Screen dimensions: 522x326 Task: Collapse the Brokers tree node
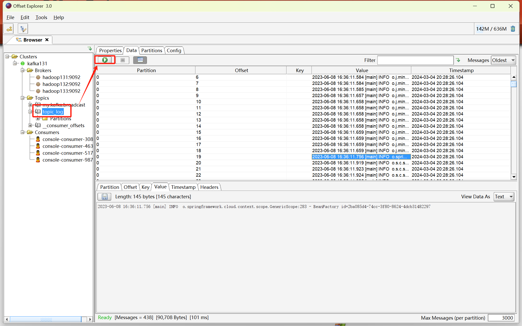(x=22, y=70)
